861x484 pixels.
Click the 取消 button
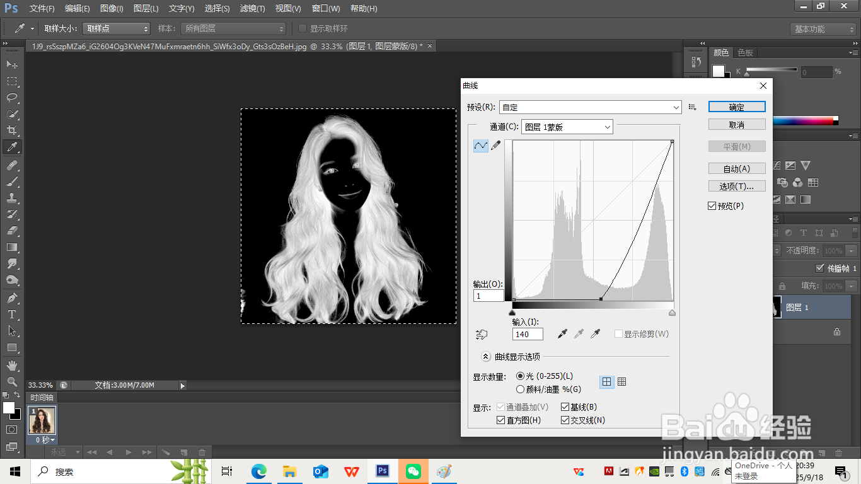click(737, 125)
